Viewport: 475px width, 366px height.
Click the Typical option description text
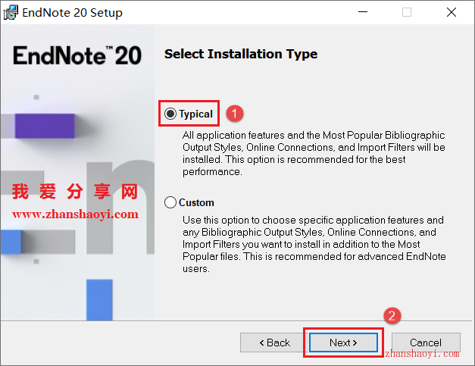[x=314, y=153]
